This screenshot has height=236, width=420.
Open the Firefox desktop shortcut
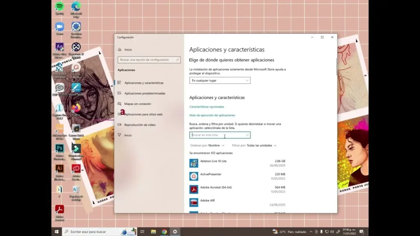click(76, 108)
